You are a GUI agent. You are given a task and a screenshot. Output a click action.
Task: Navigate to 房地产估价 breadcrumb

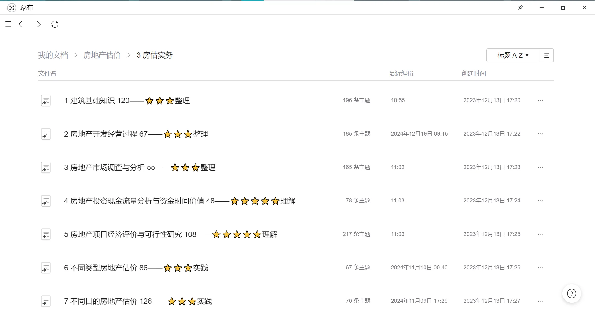click(x=102, y=55)
